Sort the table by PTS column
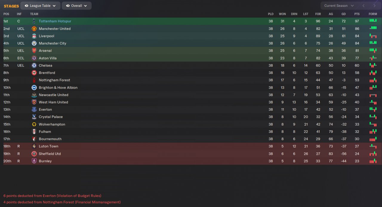382x207 pixels. point(357,14)
